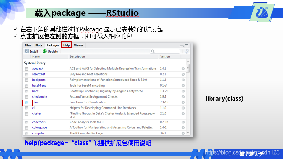Maximize the packages pane
This screenshot has width=283, height=159.
pyautogui.click(x=187, y=46)
